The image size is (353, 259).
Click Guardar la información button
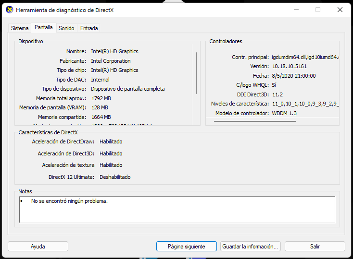(251, 247)
